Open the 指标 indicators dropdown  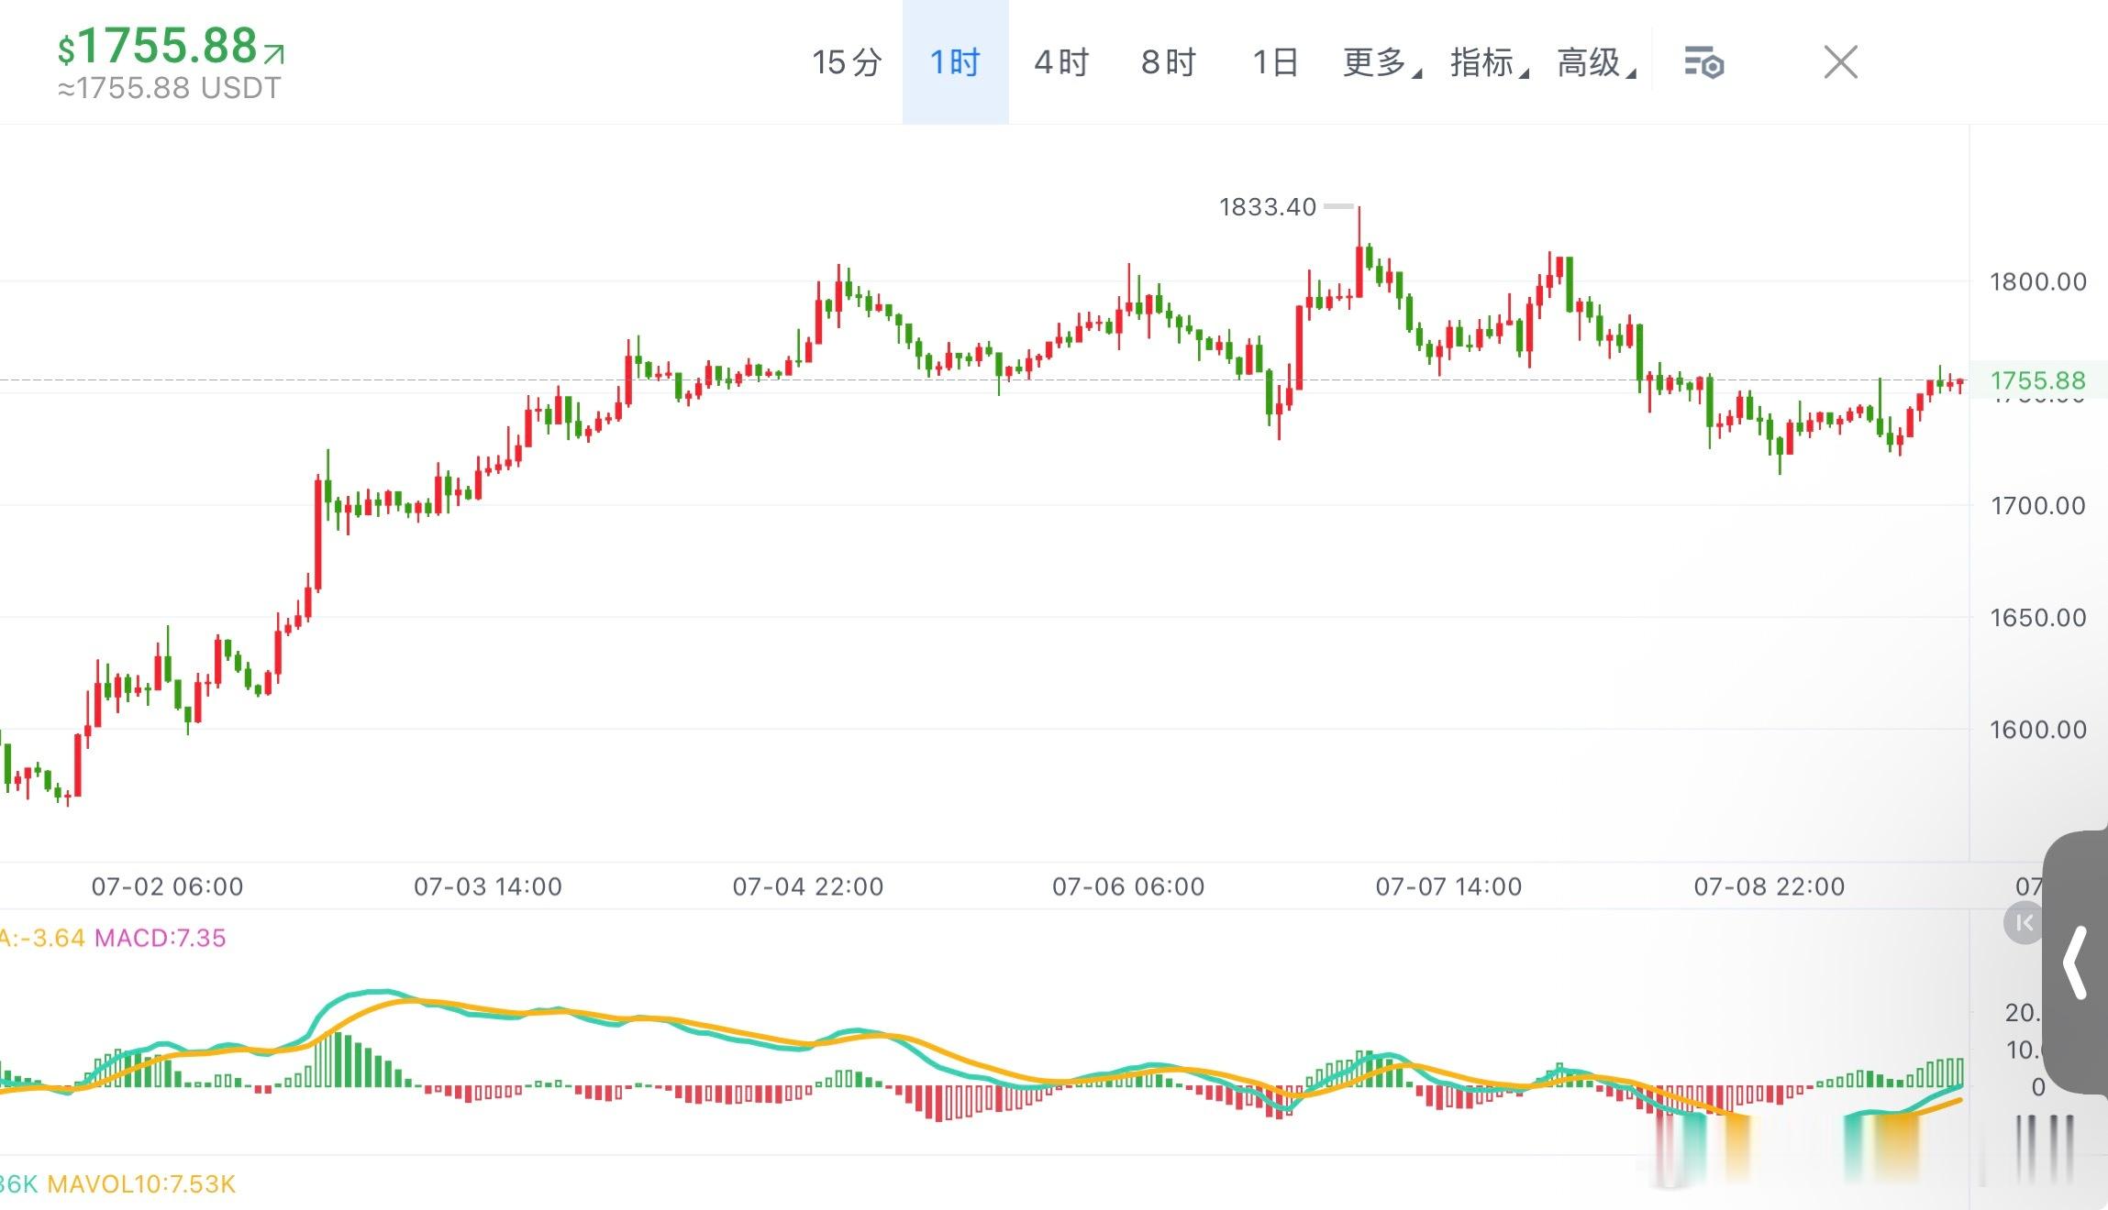tap(1489, 62)
